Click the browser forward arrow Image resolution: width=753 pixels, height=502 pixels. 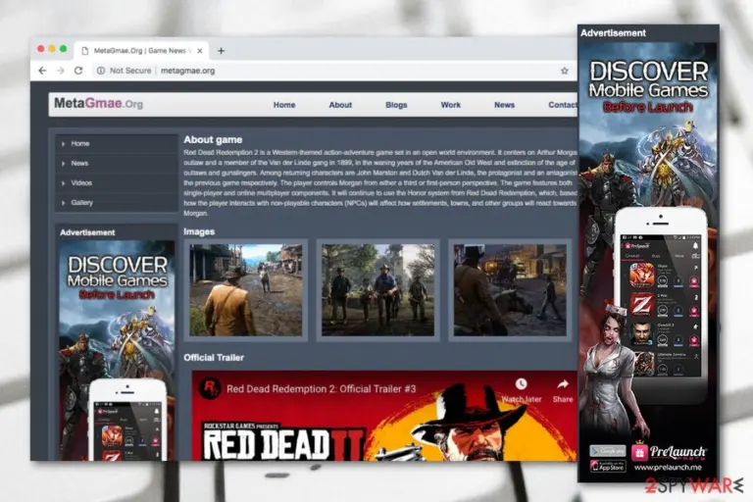tap(61, 71)
